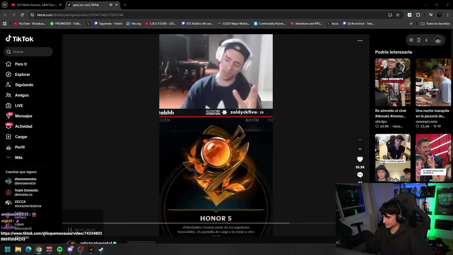
Task: Click the tiktok.com address bar URL
Action: coord(80,15)
